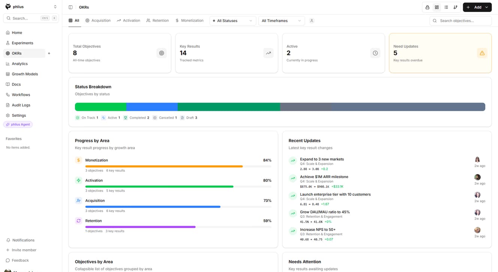Open the All Timeframes dropdown
Image resolution: width=498 pixels, height=272 pixels.
[281, 21]
